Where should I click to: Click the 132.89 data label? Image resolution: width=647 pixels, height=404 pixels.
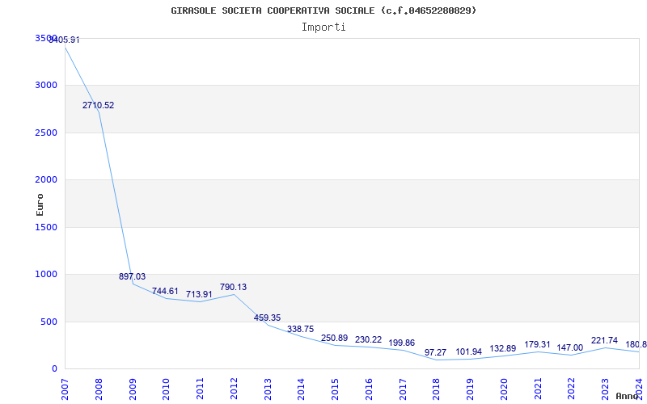click(502, 349)
